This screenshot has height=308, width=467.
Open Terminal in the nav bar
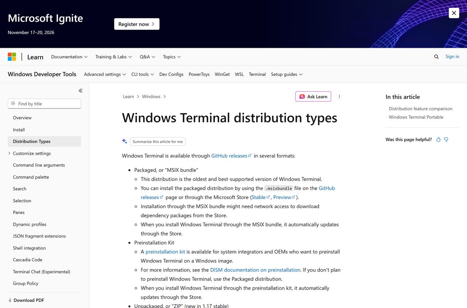[257, 74]
